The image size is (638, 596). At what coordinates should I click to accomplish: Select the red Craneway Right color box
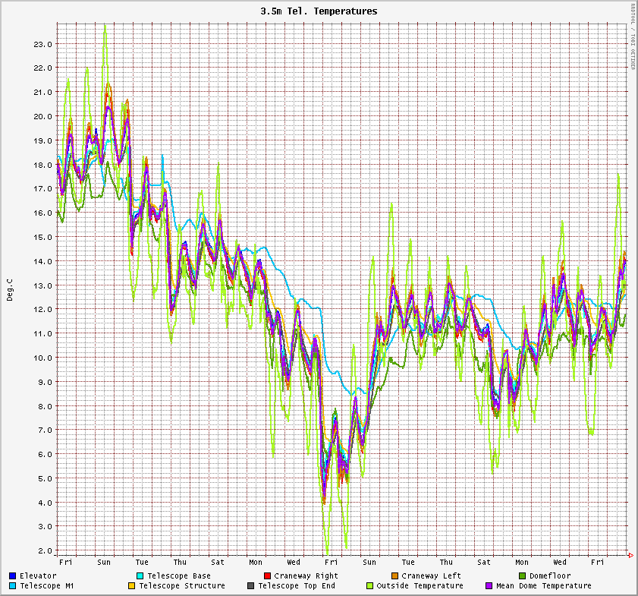(x=267, y=576)
